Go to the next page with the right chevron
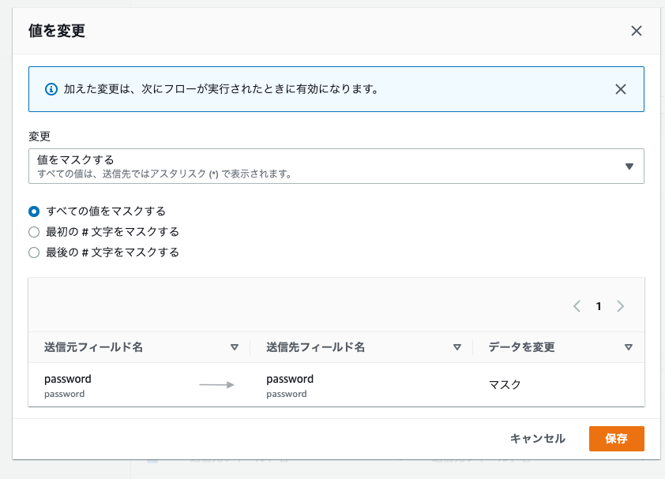Image resolution: width=665 pixels, height=479 pixels. point(622,306)
